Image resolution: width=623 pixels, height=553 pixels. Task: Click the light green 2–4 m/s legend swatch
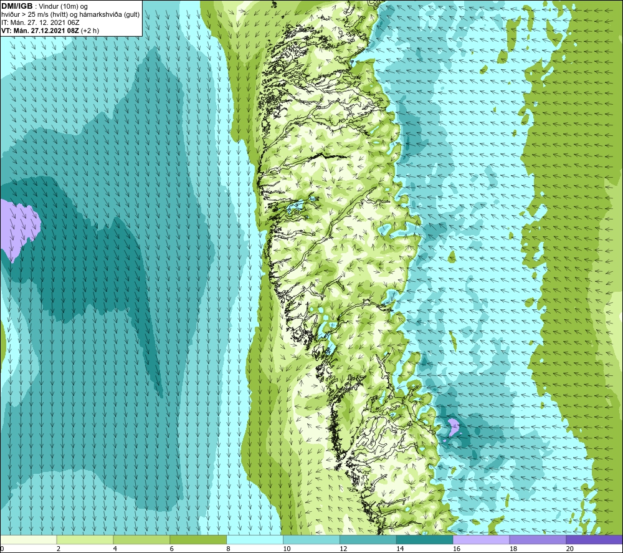pyautogui.click(x=85, y=539)
